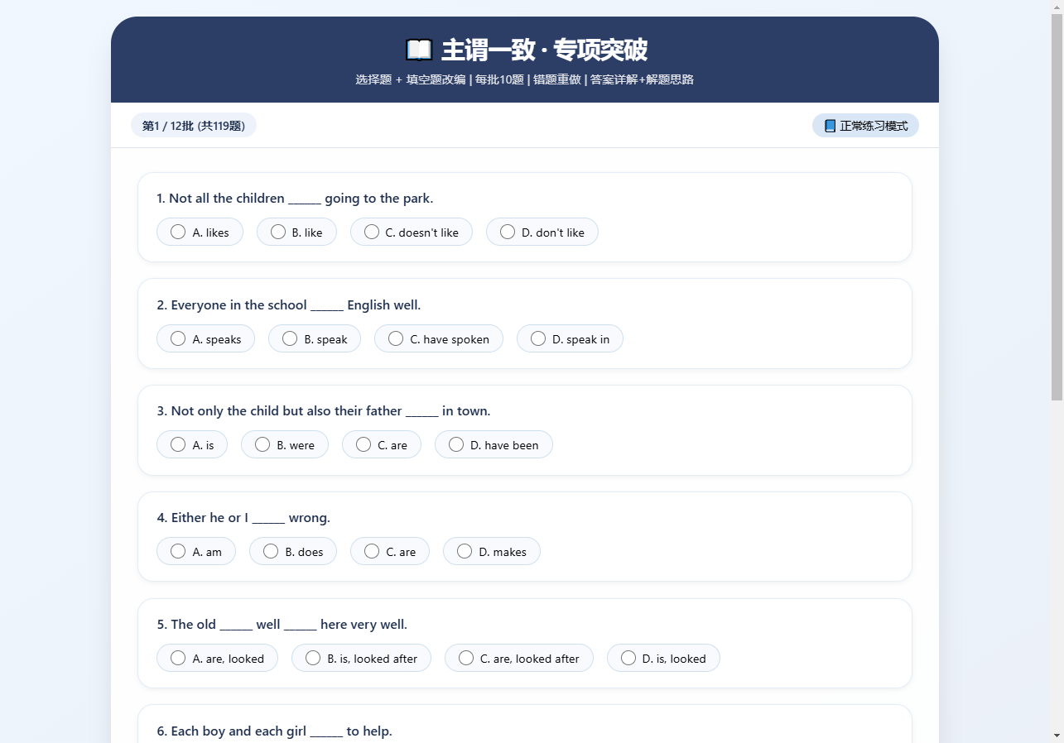The image size is (1064, 743).
Task: Click question 5 text beginning The old
Action: pos(282,625)
